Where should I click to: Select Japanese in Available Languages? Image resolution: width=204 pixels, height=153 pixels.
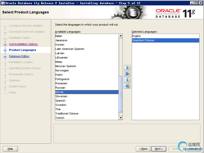pyautogui.click(x=87, y=40)
